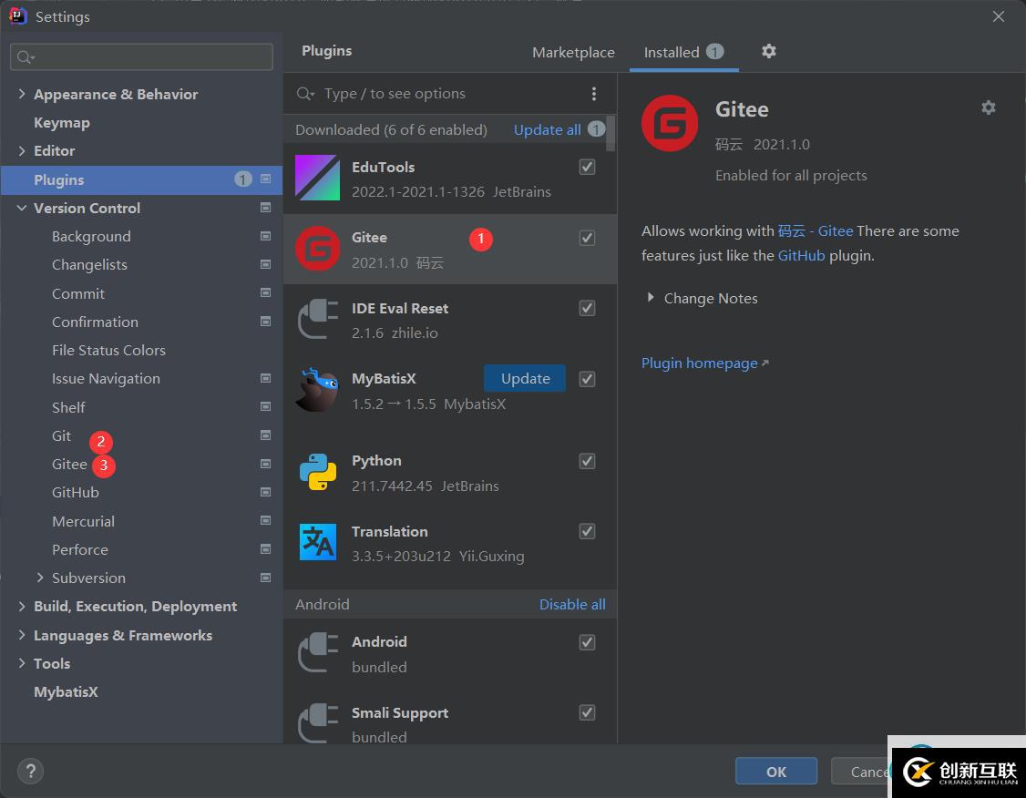The image size is (1026, 798).
Task: Click the Translation plugin icon
Action: click(x=317, y=542)
